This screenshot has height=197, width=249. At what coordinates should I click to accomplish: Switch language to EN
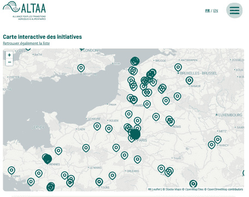216,11
